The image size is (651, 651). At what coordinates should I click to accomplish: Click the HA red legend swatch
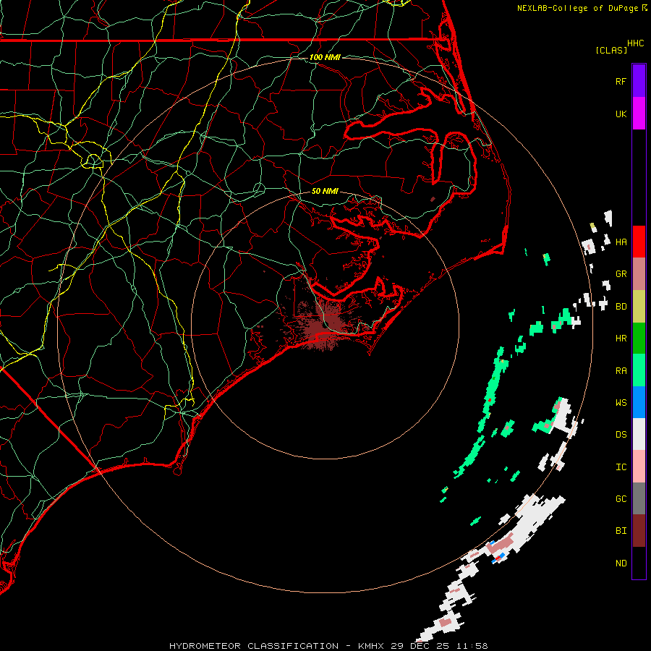[639, 242]
